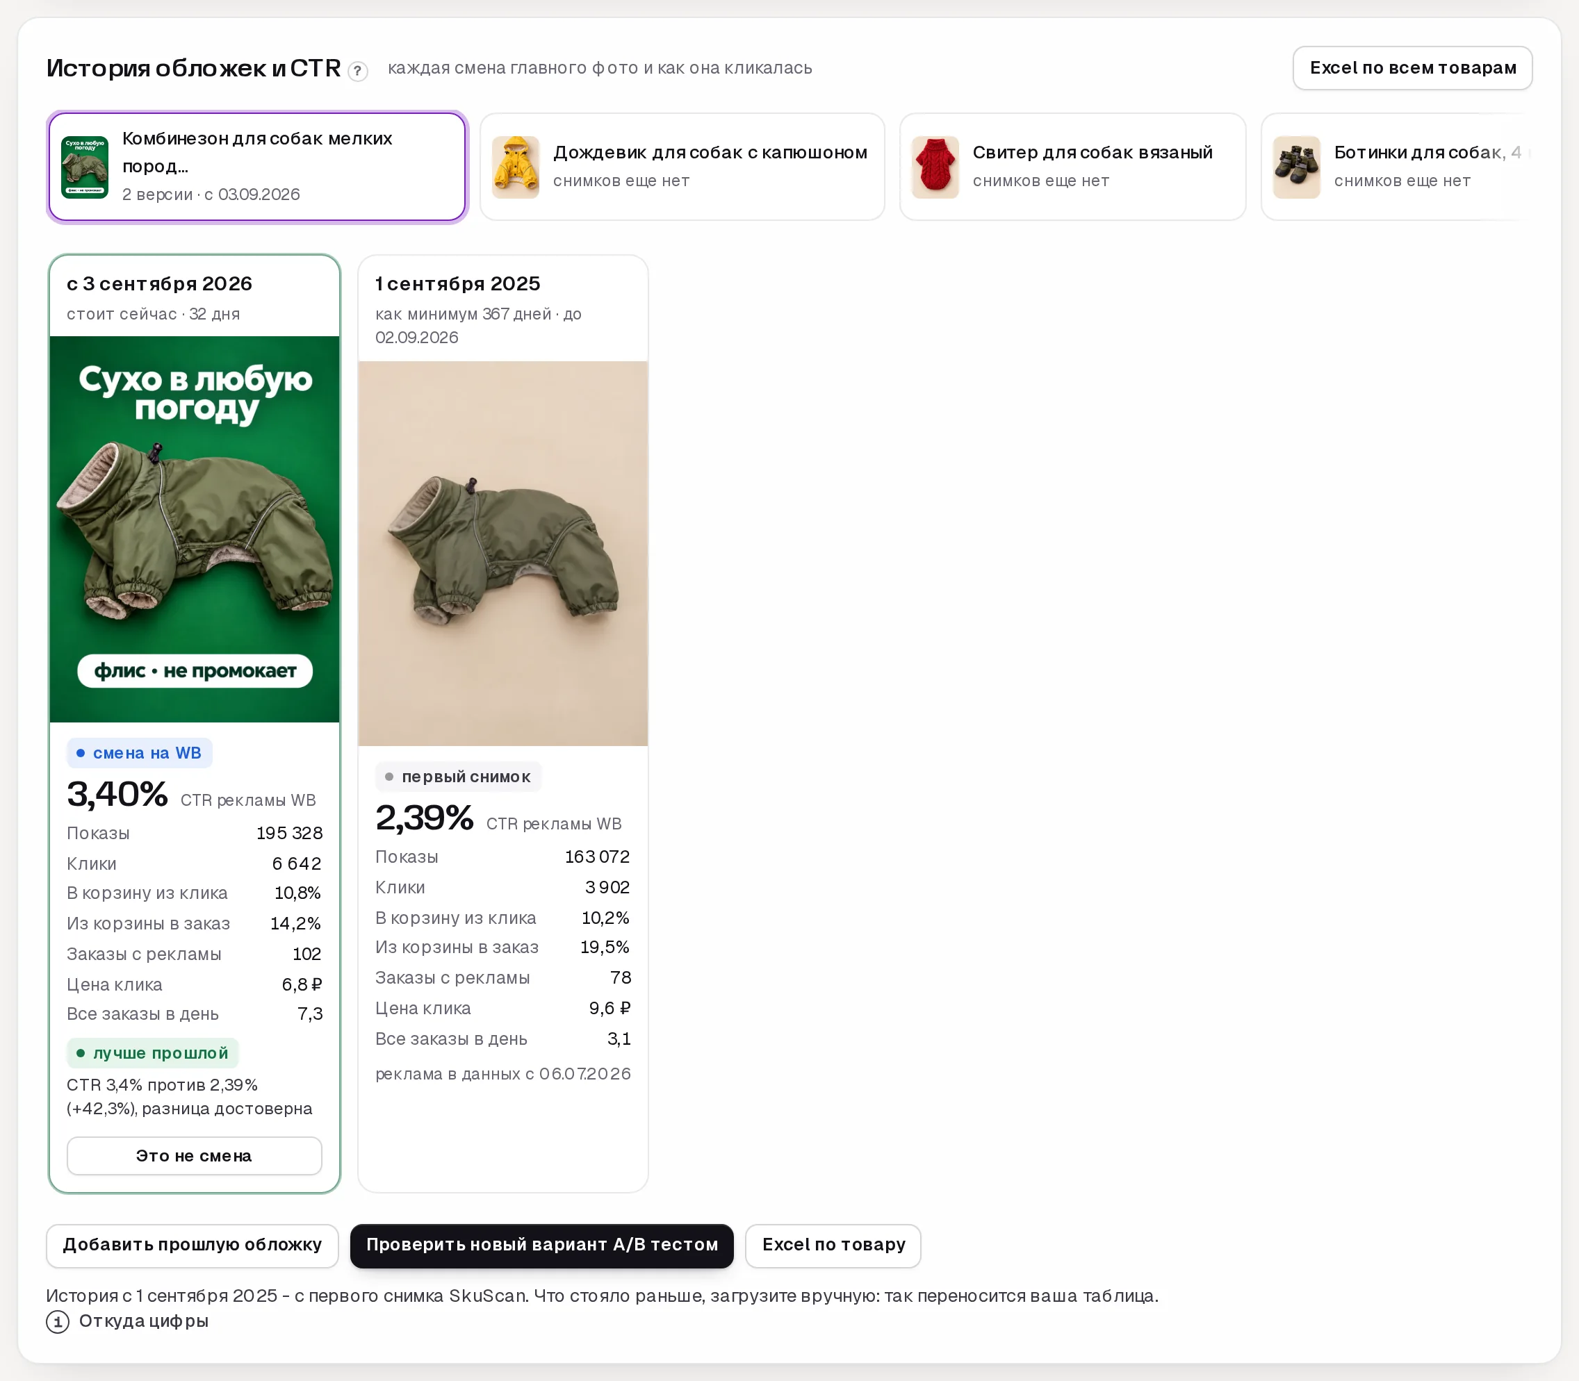The image size is (1579, 1381).
Task: Click the dog boots product icon
Action: tap(1296, 167)
